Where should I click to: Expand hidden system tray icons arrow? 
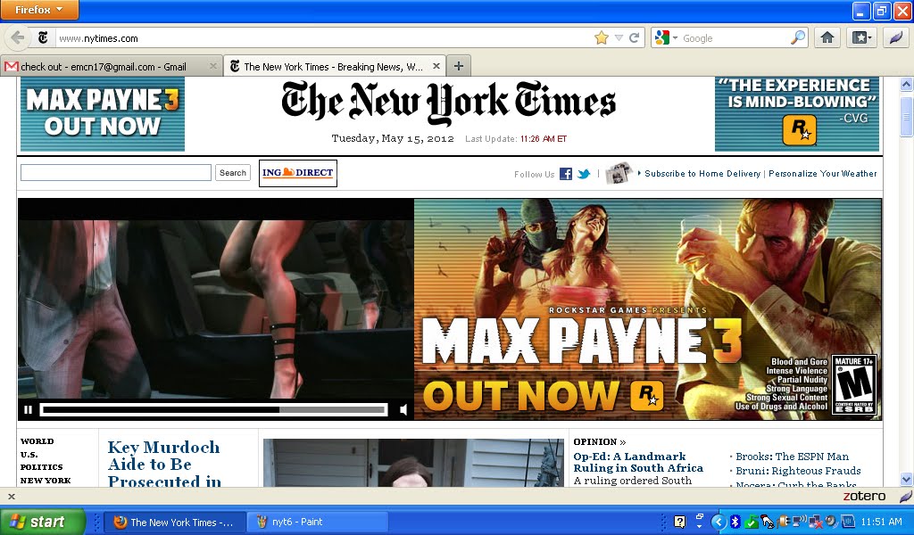tap(719, 522)
